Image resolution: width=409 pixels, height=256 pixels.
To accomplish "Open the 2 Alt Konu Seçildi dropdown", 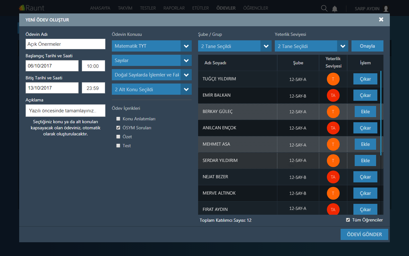I will [x=152, y=89].
